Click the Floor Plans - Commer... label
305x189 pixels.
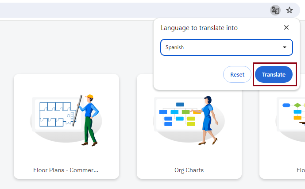click(x=66, y=170)
